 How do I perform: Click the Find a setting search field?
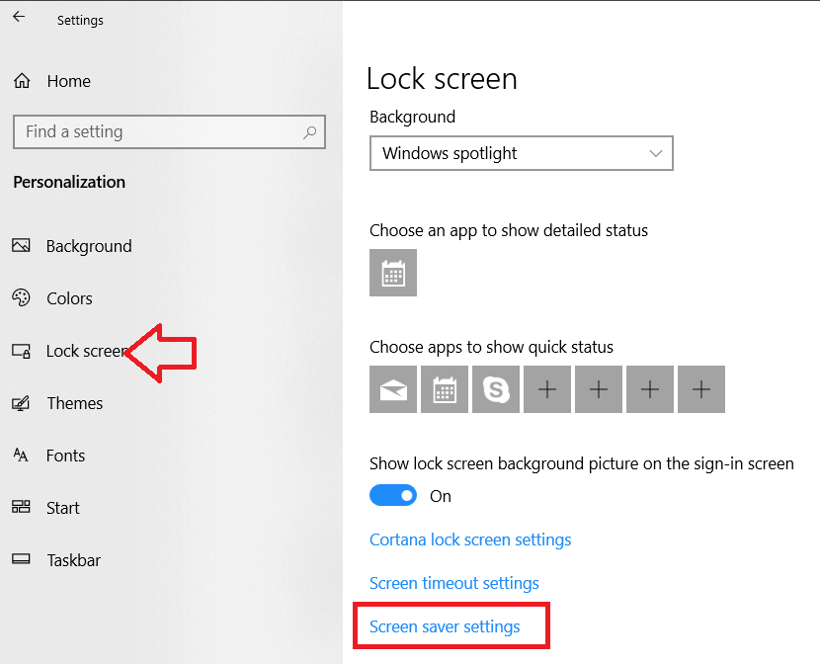(168, 131)
